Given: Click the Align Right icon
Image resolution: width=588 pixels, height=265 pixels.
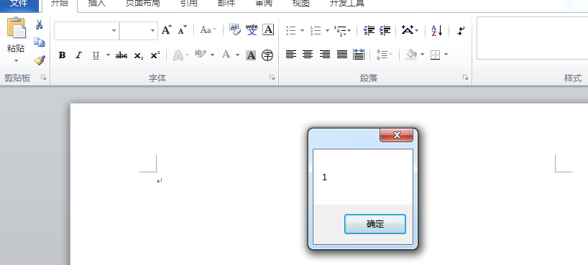Looking at the screenshot, I should (x=325, y=55).
